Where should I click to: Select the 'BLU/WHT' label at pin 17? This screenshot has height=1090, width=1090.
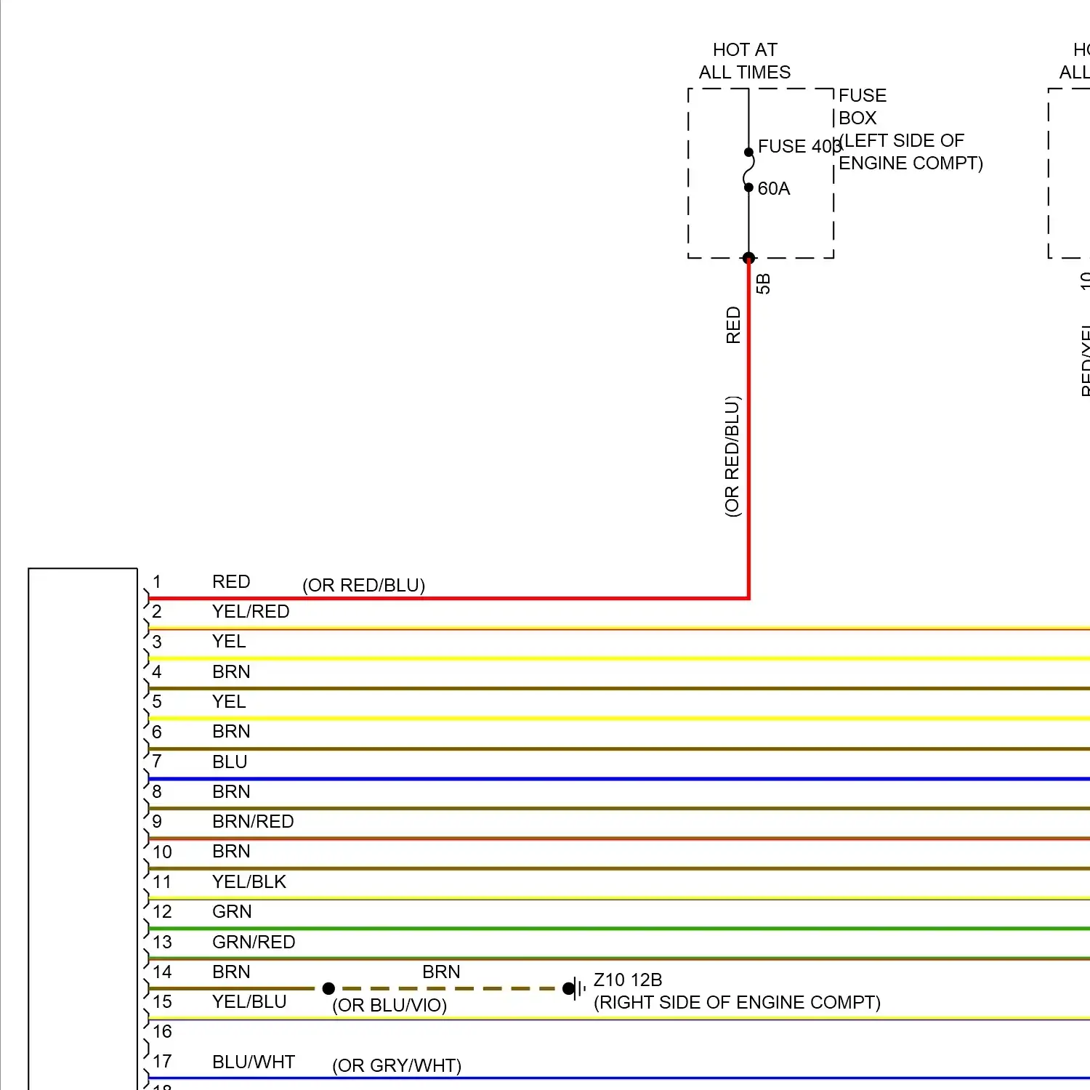[x=254, y=1062]
